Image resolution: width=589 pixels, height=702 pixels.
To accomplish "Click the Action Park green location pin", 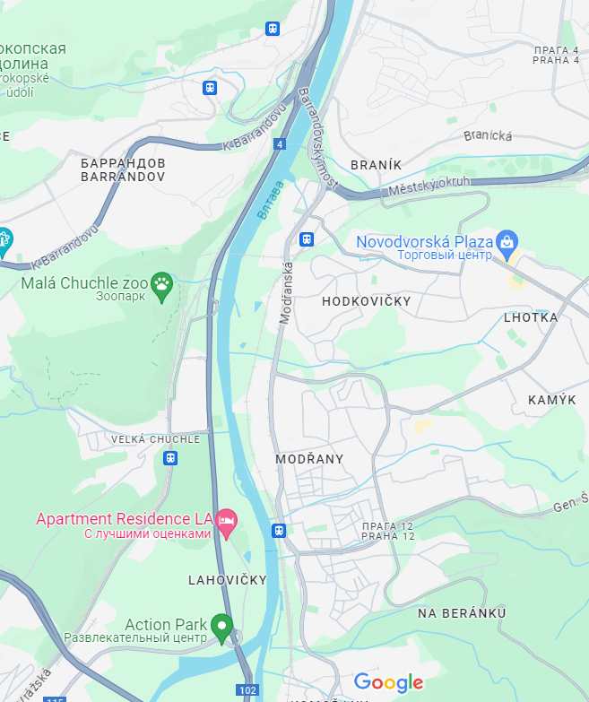I will [x=221, y=628].
